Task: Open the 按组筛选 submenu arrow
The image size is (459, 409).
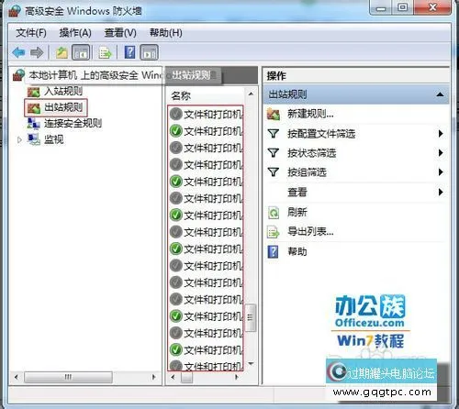Action: point(441,172)
